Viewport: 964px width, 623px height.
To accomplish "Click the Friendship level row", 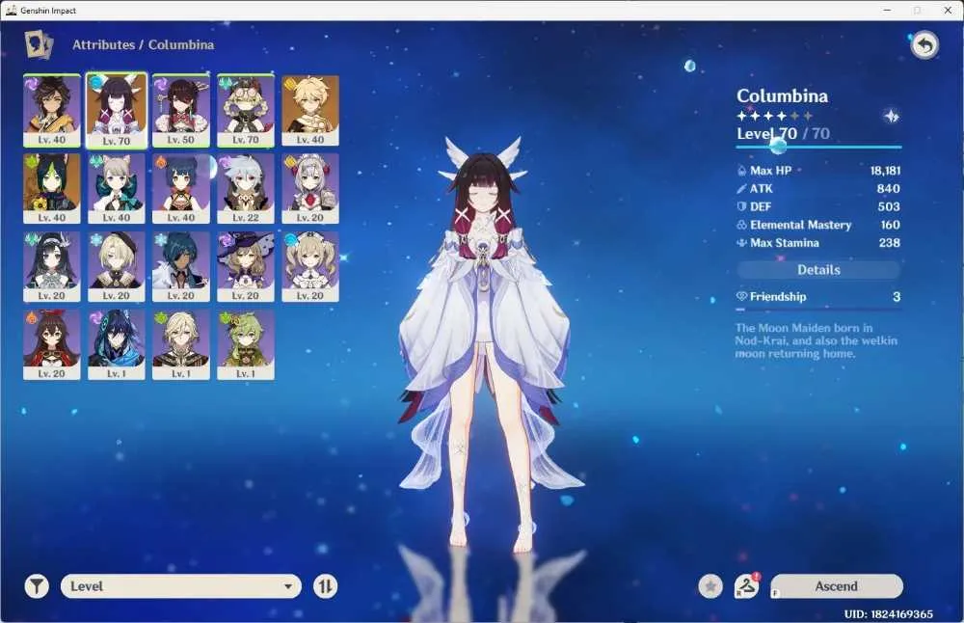I will 818,296.
